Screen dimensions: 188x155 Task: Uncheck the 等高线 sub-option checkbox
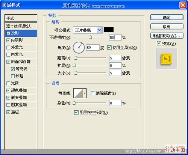(13, 69)
